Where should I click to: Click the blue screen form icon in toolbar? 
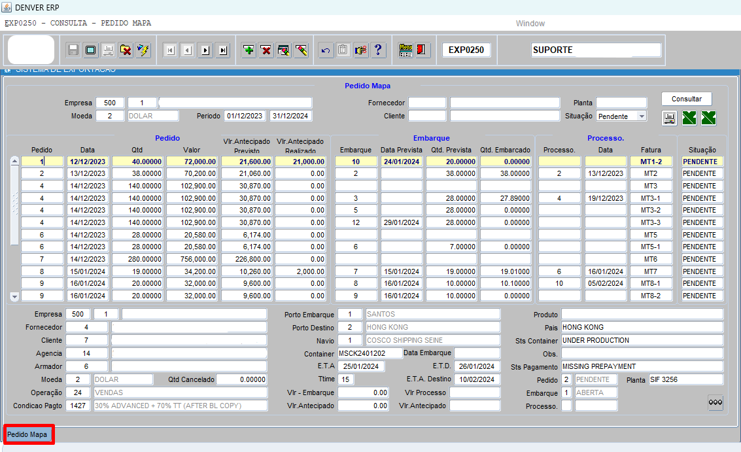coord(91,50)
